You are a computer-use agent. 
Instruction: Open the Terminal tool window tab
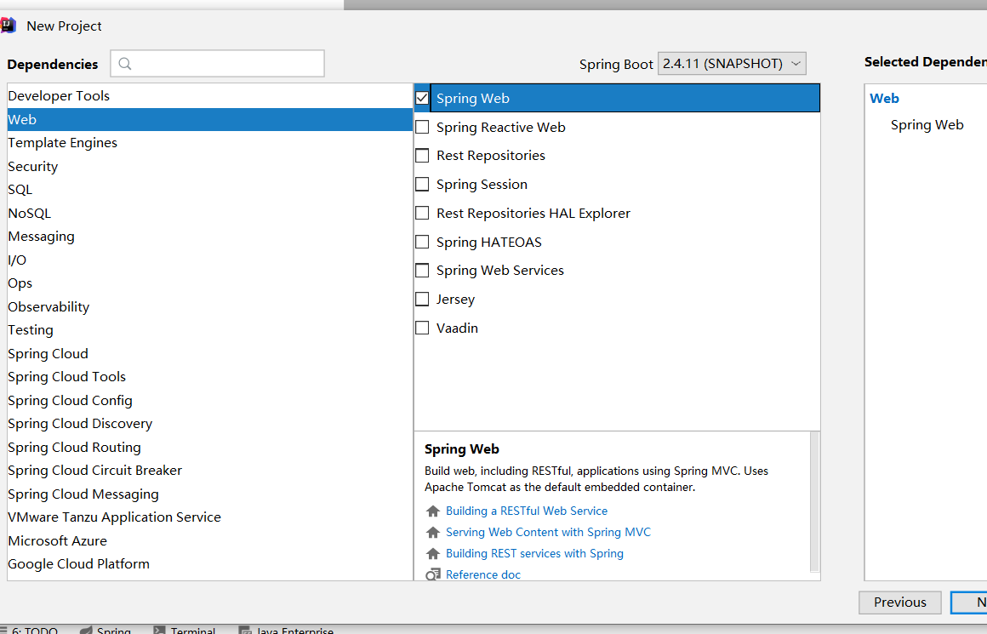tap(185, 630)
